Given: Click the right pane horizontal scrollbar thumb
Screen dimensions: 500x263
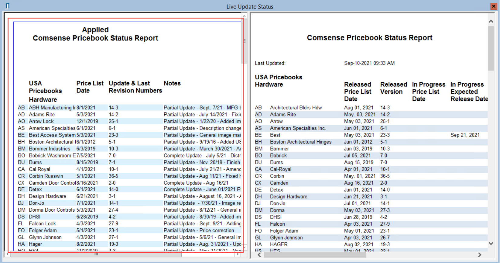Looking at the screenshot, I should pyautogui.click(x=315, y=255).
